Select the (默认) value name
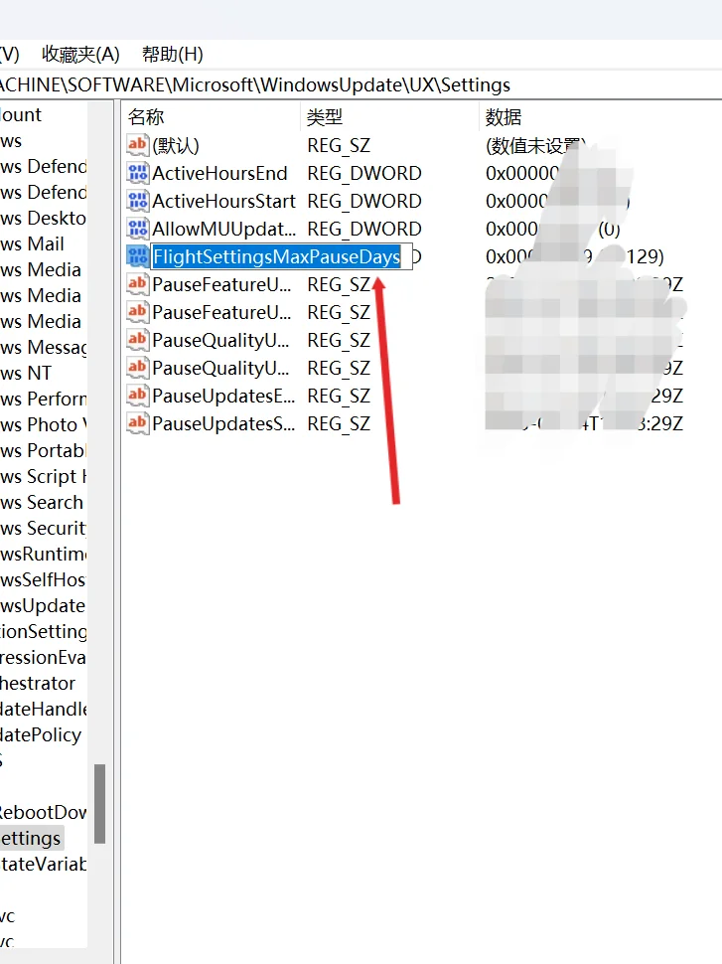The width and height of the screenshot is (722, 964). pos(176,146)
